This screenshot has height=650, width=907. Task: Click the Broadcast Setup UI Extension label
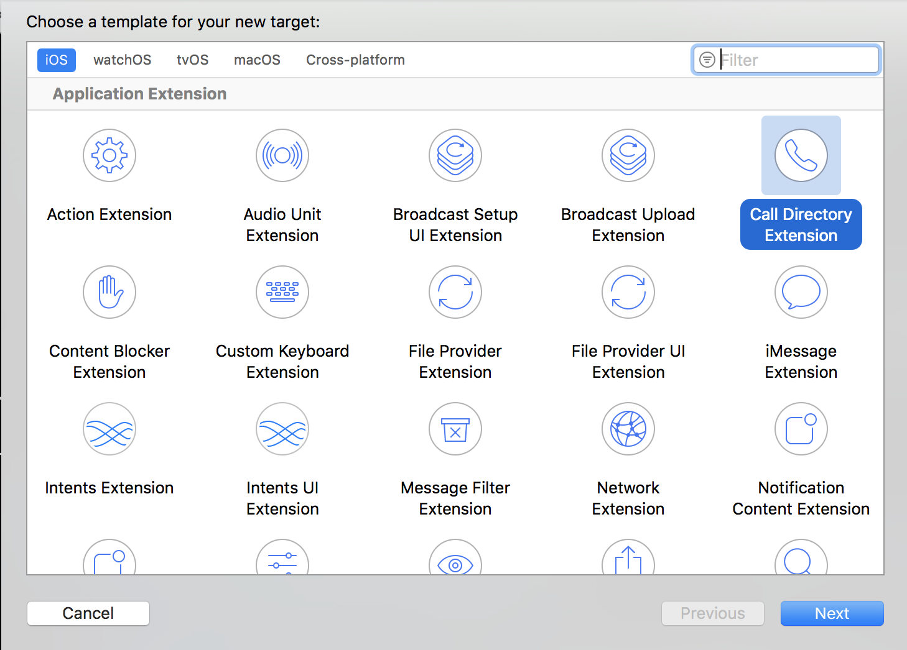click(455, 225)
